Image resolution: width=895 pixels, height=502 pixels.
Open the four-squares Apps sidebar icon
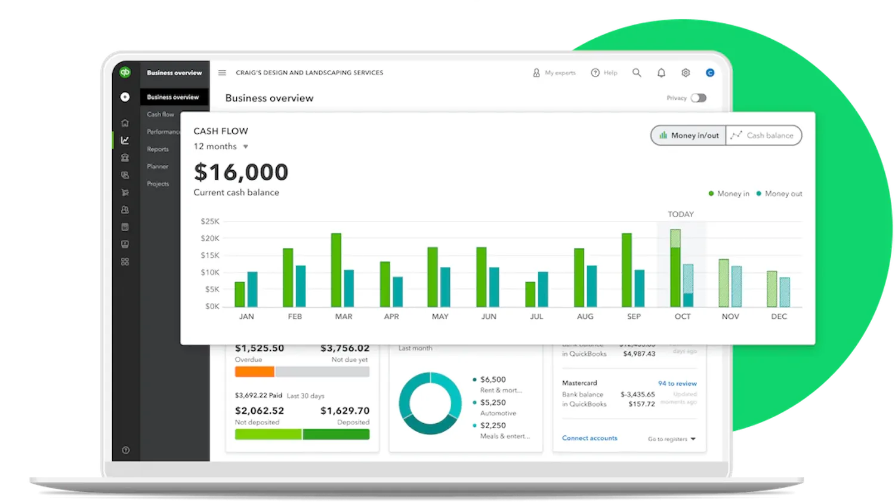coord(125,261)
